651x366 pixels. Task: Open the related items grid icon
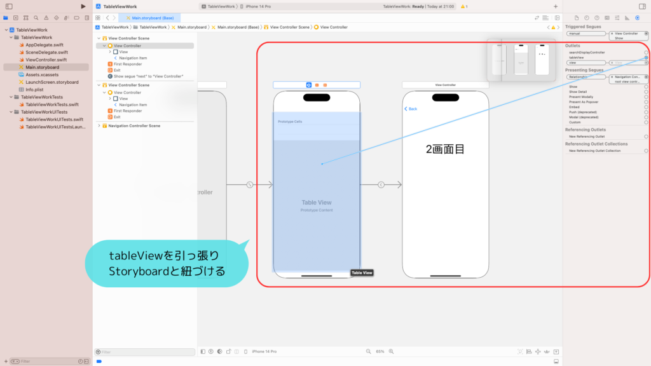(x=98, y=18)
